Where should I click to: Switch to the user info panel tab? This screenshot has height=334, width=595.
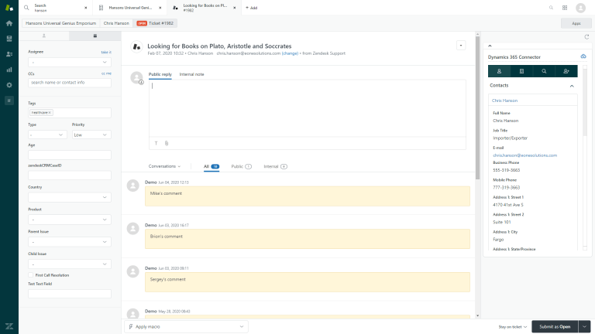tap(44, 36)
